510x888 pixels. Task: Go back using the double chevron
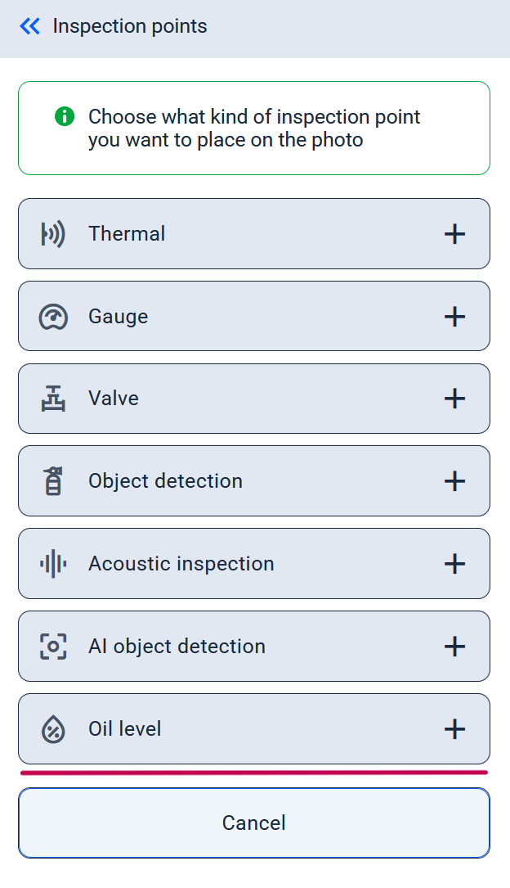pos(30,27)
